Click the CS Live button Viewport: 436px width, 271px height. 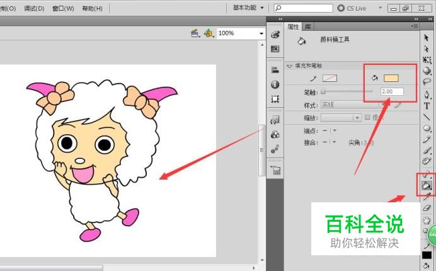point(352,8)
